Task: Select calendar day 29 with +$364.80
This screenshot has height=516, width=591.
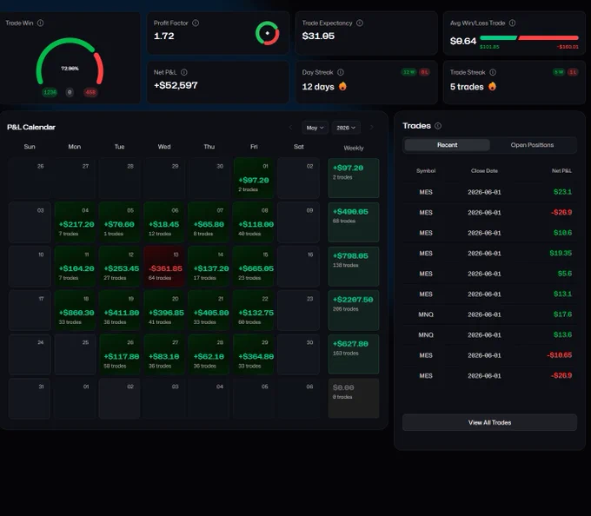Action: (x=254, y=354)
